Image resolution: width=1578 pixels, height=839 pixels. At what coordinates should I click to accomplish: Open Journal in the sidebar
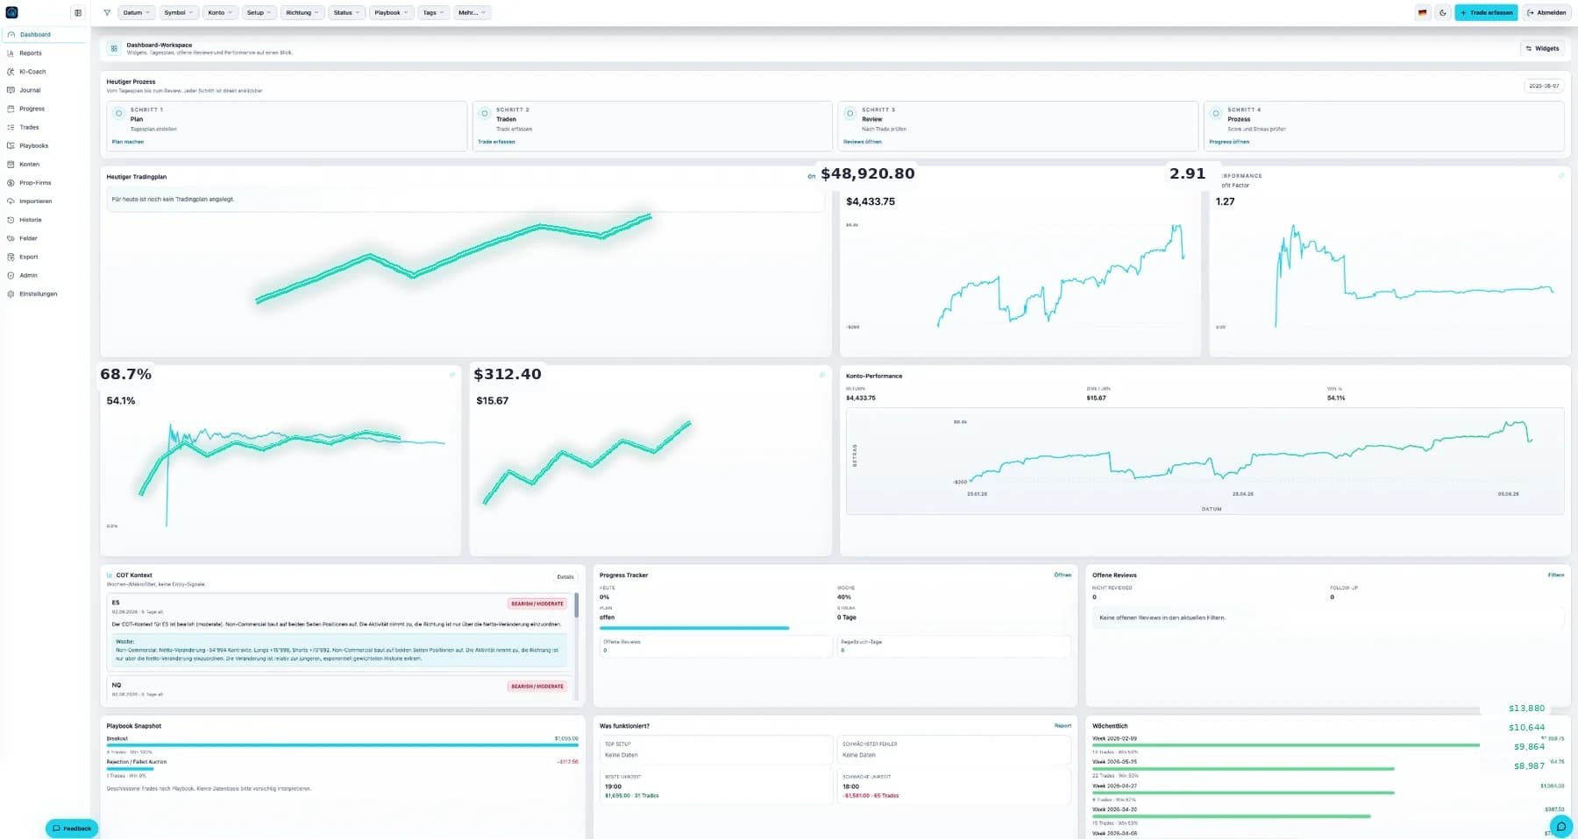[x=44, y=90]
